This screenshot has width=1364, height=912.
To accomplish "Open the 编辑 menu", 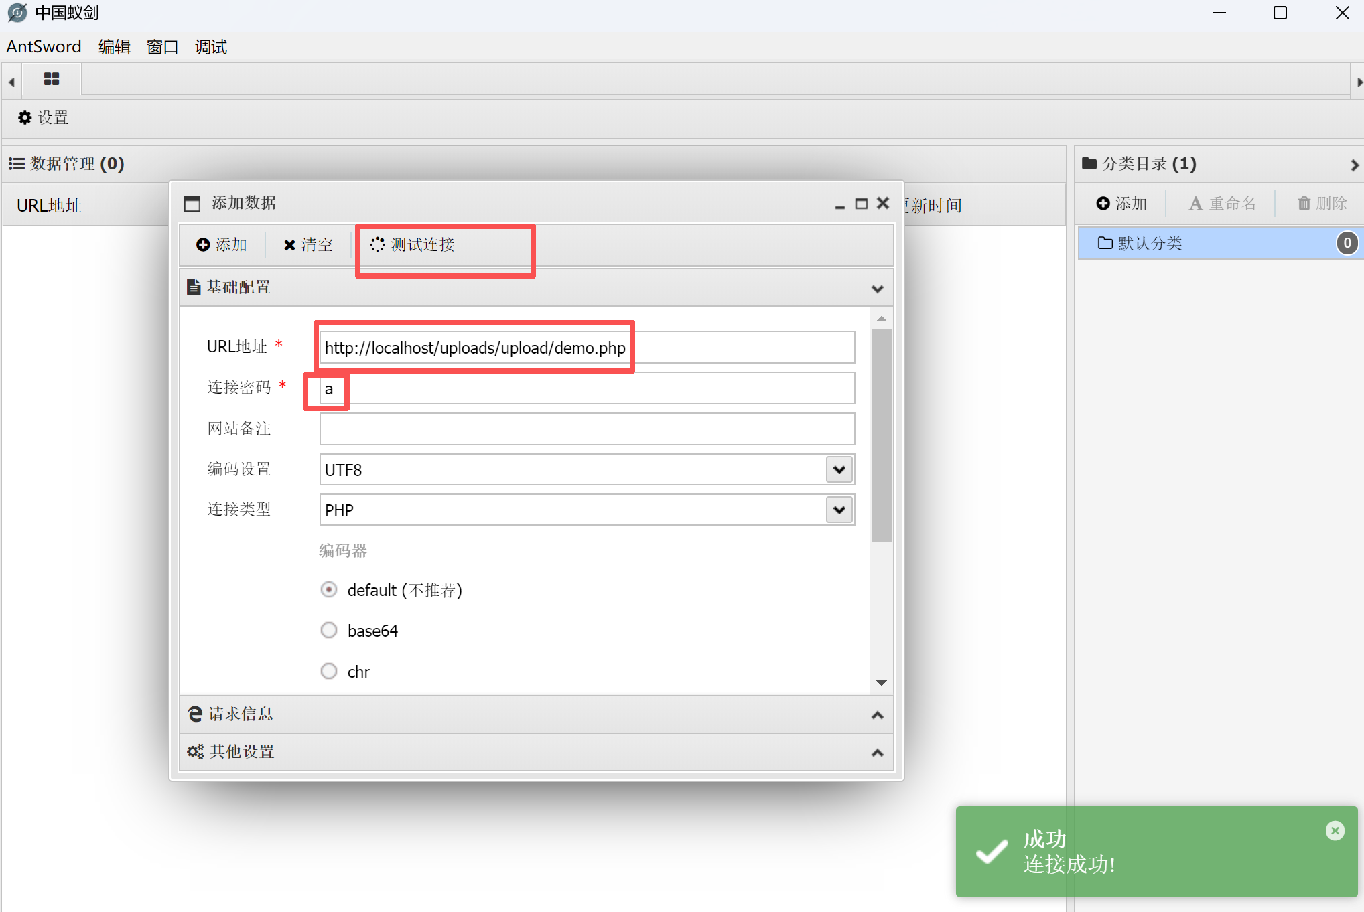I will coord(115,47).
